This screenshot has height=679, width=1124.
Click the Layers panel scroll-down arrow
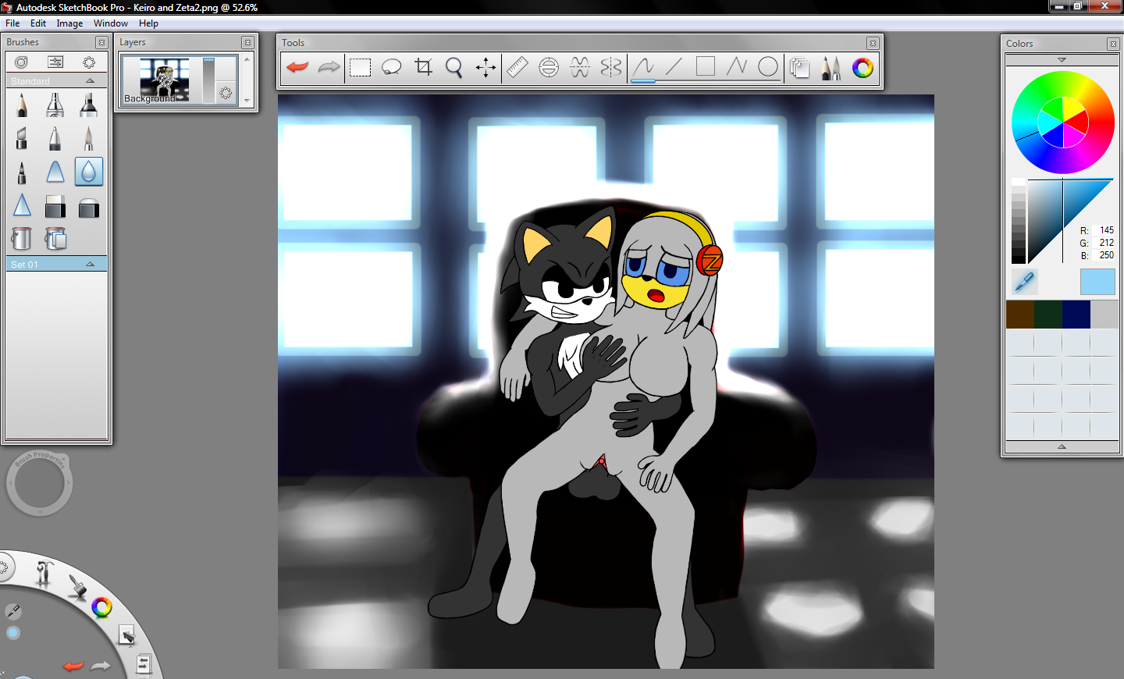(x=247, y=100)
